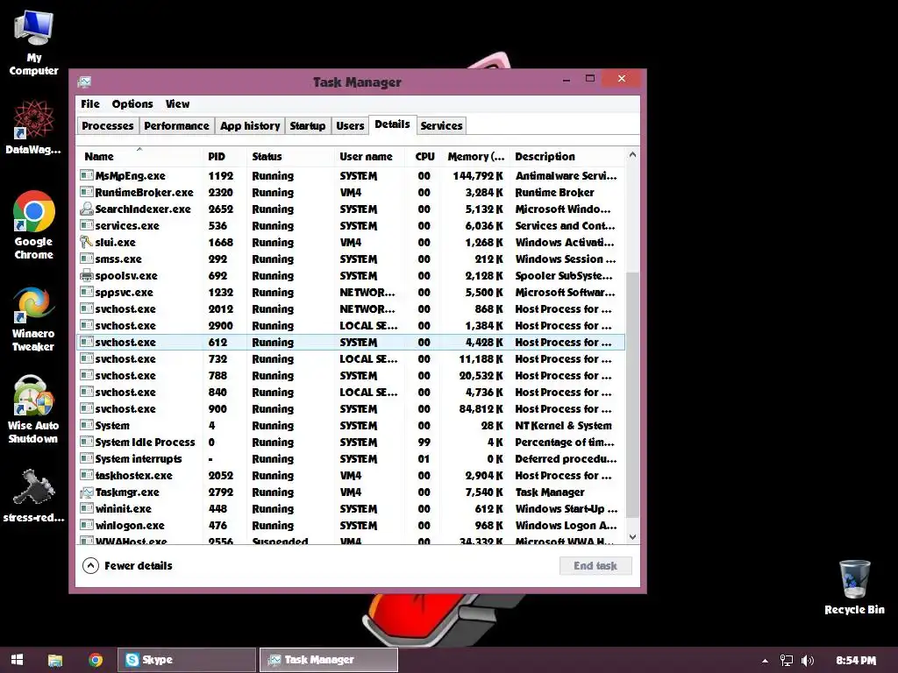Select the MsMpEng.exe process icon
Image resolution: width=898 pixels, height=673 pixels.
coord(87,175)
